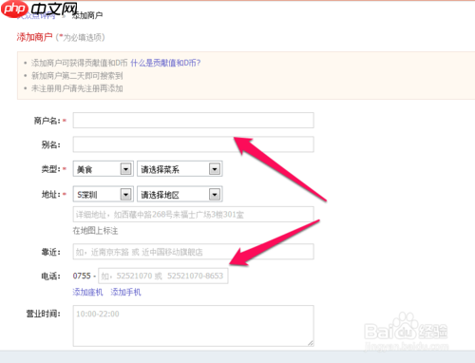Click the 营业时间 business hours textarea
Screen dimensions: 475x363
pyautogui.click(x=193, y=326)
